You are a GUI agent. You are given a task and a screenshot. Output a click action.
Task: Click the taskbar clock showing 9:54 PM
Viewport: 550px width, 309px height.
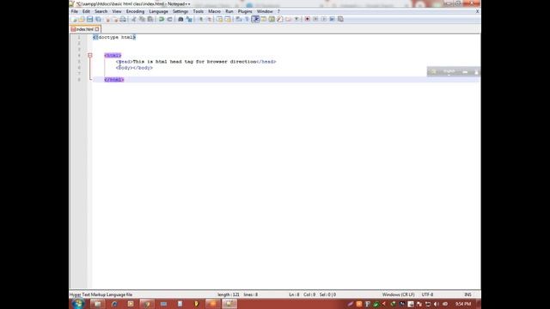(463, 304)
